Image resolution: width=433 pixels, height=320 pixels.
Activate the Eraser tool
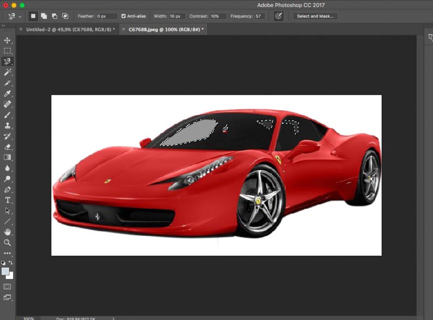point(8,147)
